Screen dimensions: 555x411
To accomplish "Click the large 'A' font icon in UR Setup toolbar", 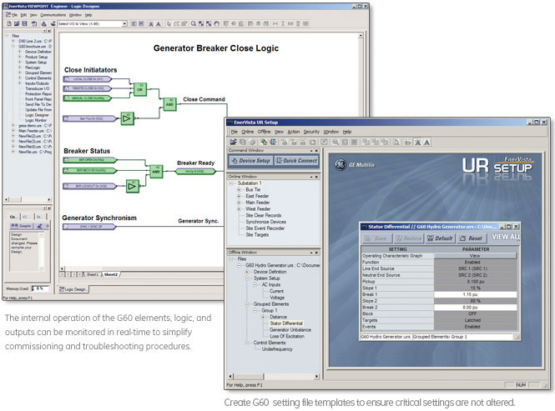I will coord(426,143).
